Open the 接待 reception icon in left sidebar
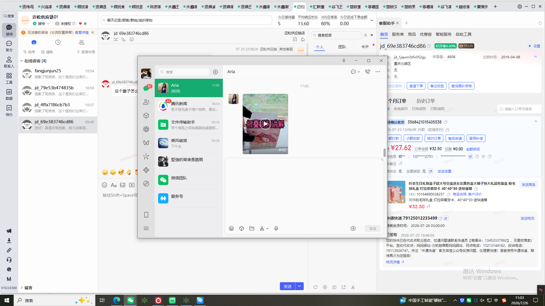Viewport: 545px width, 306px height. (x=9, y=30)
